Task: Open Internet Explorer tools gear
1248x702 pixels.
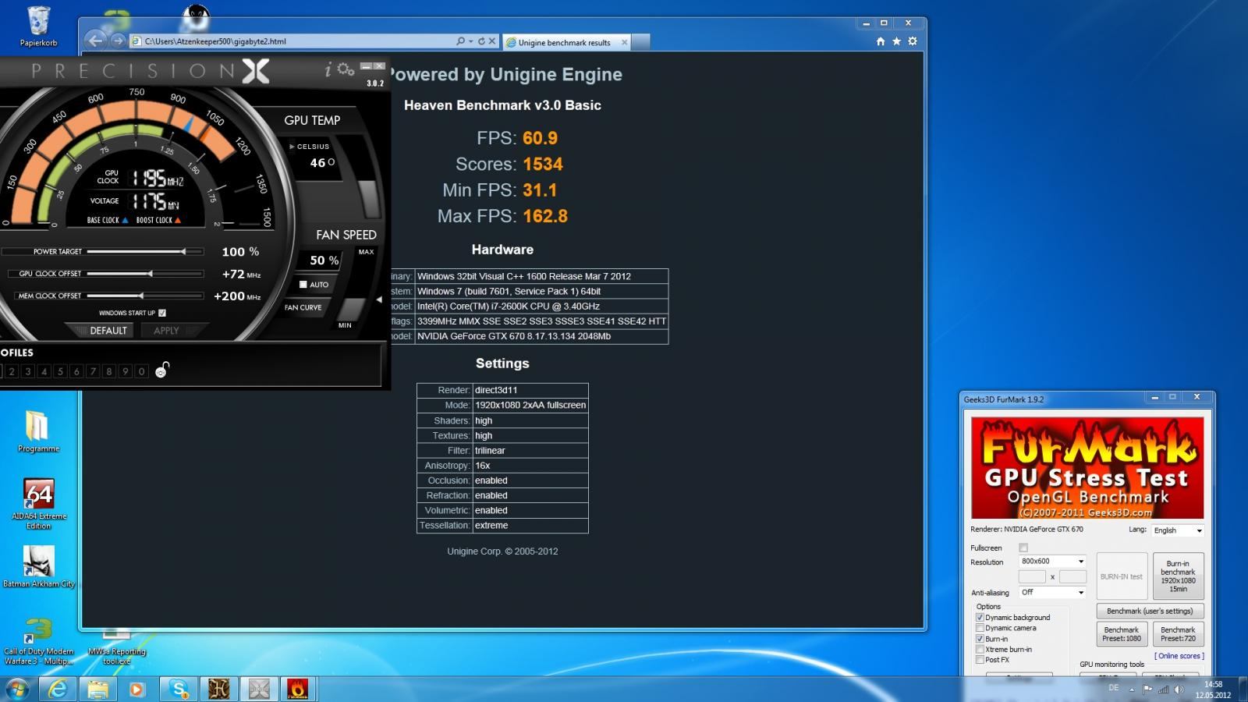Action: click(913, 41)
